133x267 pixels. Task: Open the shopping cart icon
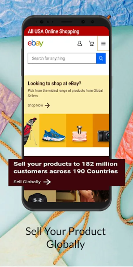click(92, 43)
